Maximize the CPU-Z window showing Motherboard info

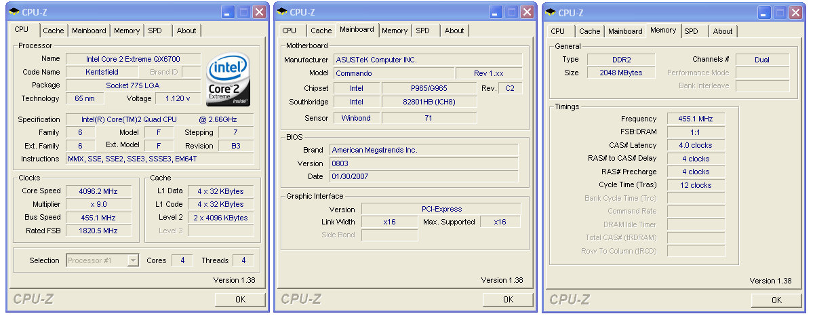[511, 12]
